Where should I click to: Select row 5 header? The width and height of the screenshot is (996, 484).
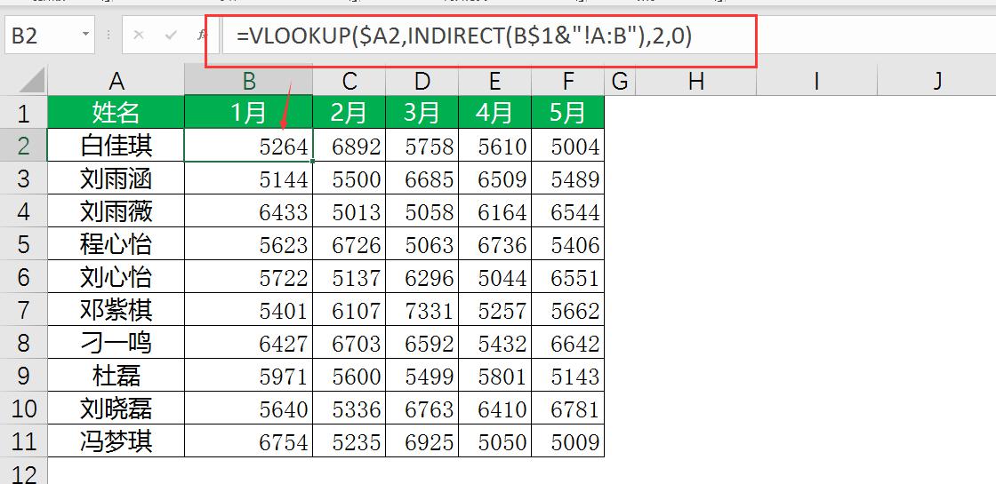coord(23,244)
